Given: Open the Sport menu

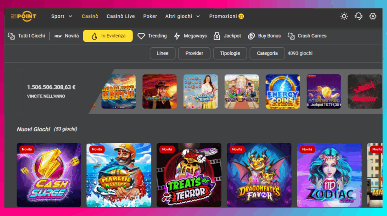Looking at the screenshot, I should (58, 16).
